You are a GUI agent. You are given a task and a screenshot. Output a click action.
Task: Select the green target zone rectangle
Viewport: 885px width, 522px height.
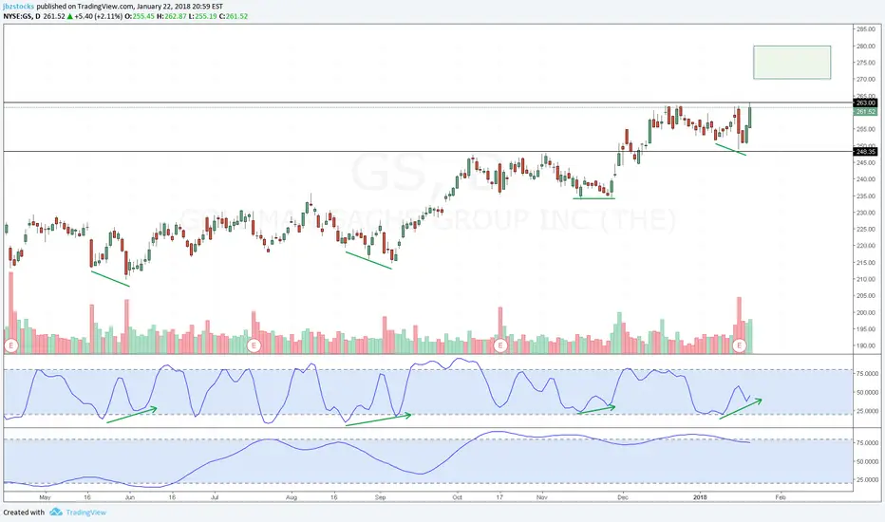click(x=792, y=62)
